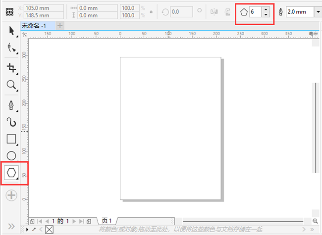Add a new document with plus tab
This screenshot has height=235, width=322.
pyautogui.click(x=60, y=26)
